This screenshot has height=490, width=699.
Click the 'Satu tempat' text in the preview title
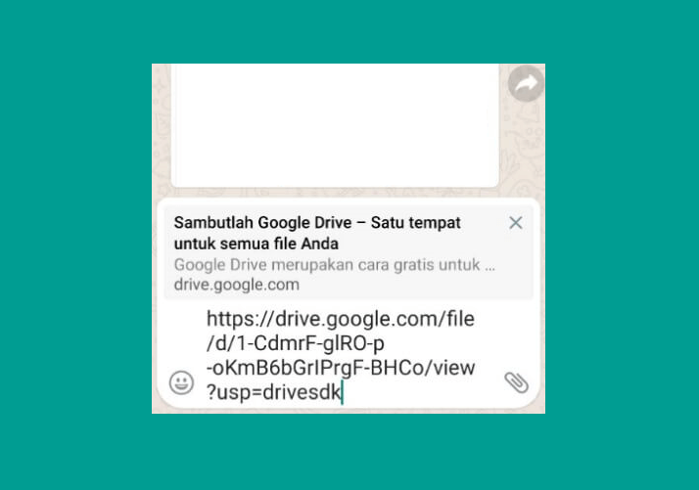pos(415,223)
